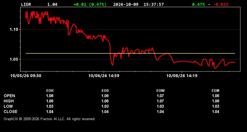Click the 1.05 y-axis label
This screenshot has height=132, width=247.
[x=14, y=59]
